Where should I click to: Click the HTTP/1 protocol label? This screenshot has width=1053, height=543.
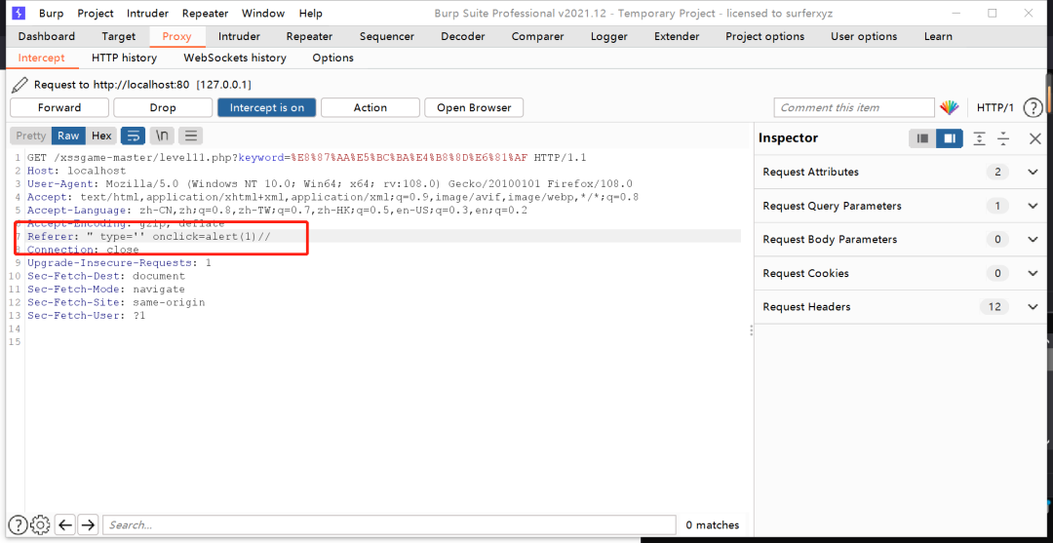[995, 107]
